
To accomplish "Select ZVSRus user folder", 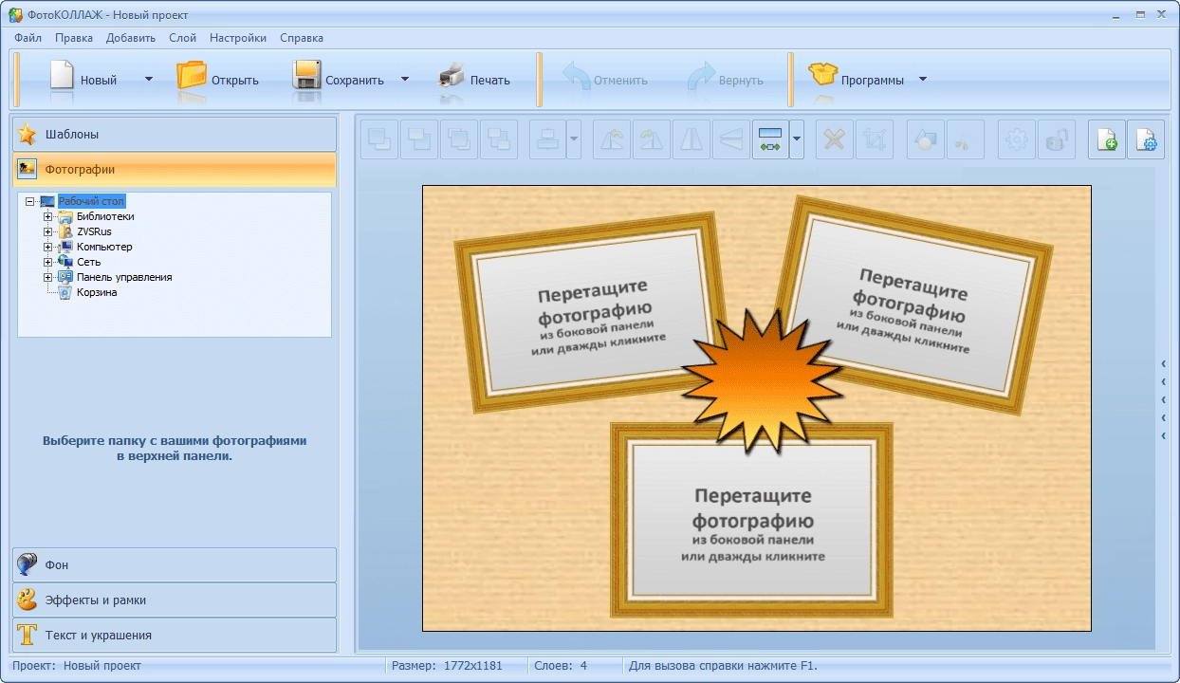I will pyautogui.click(x=94, y=231).
